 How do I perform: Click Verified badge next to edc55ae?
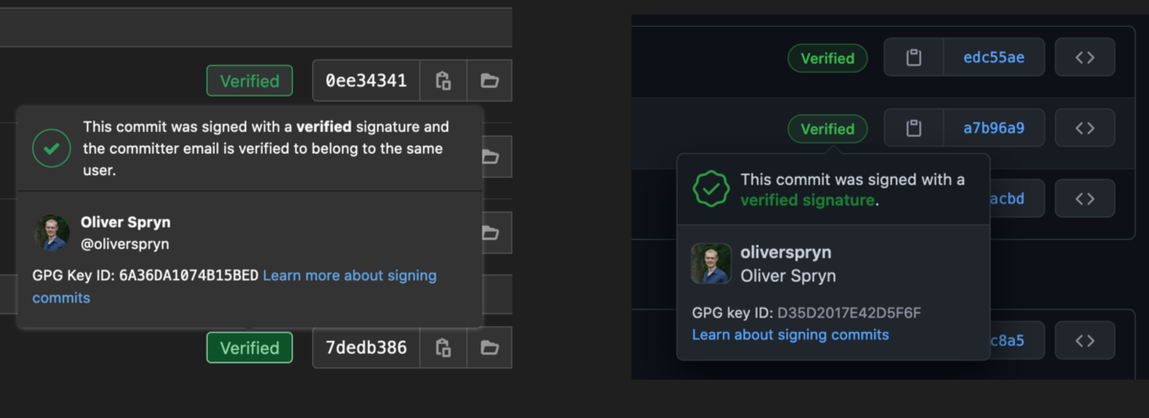tap(827, 58)
